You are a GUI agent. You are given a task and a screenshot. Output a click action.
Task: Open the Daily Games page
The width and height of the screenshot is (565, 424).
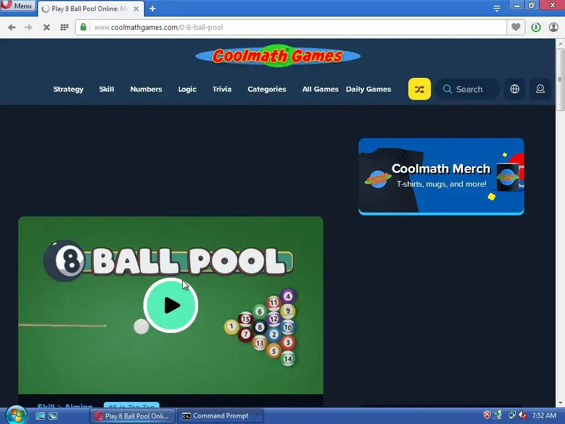(368, 89)
